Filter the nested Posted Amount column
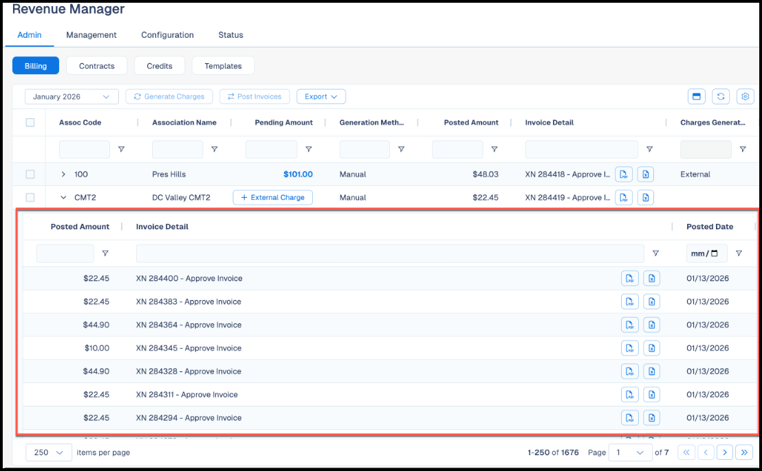This screenshot has height=471, width=762. click(x=105, y=253)
